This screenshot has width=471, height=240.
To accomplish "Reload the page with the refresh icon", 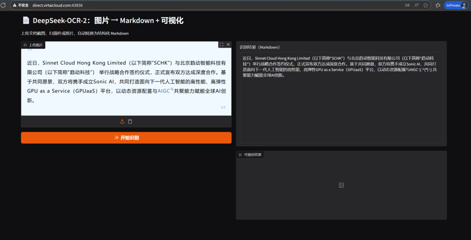I will point(3,5).
